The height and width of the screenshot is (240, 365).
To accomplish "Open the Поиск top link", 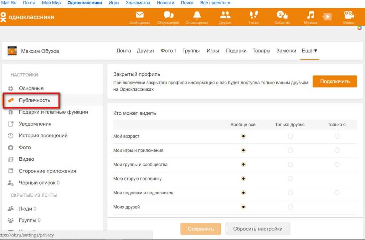I will tap(187, 3).
